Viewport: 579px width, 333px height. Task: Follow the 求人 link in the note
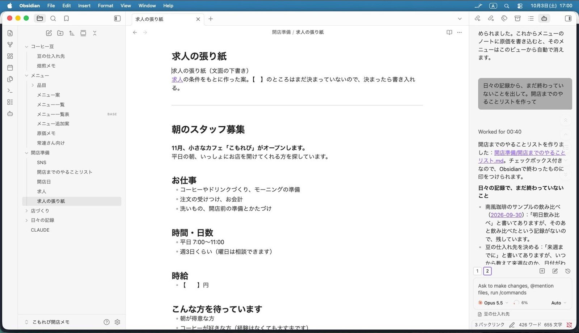click(x=177, y=79)
